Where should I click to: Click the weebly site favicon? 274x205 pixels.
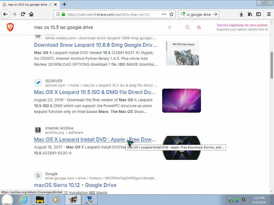pyautogui.click(x=38, y=36)
